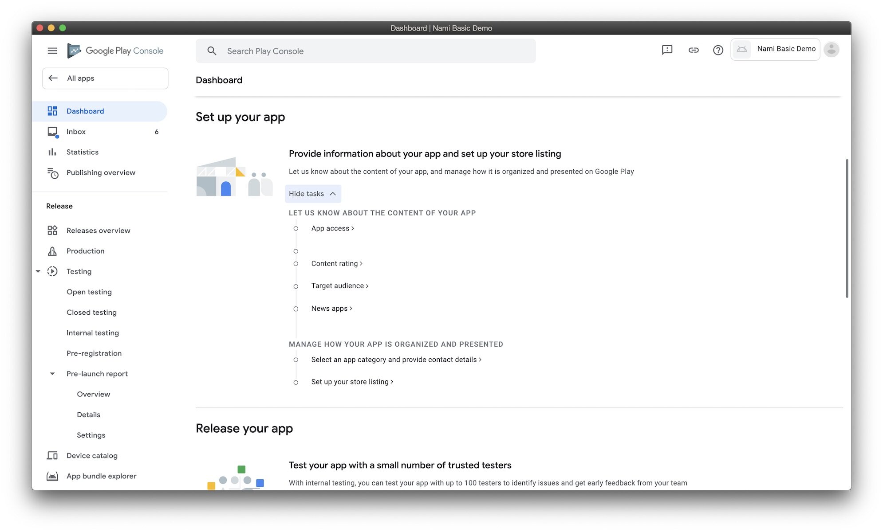
Task: Collapse the Testing section arrow
Action: click(x=38, y=271)
